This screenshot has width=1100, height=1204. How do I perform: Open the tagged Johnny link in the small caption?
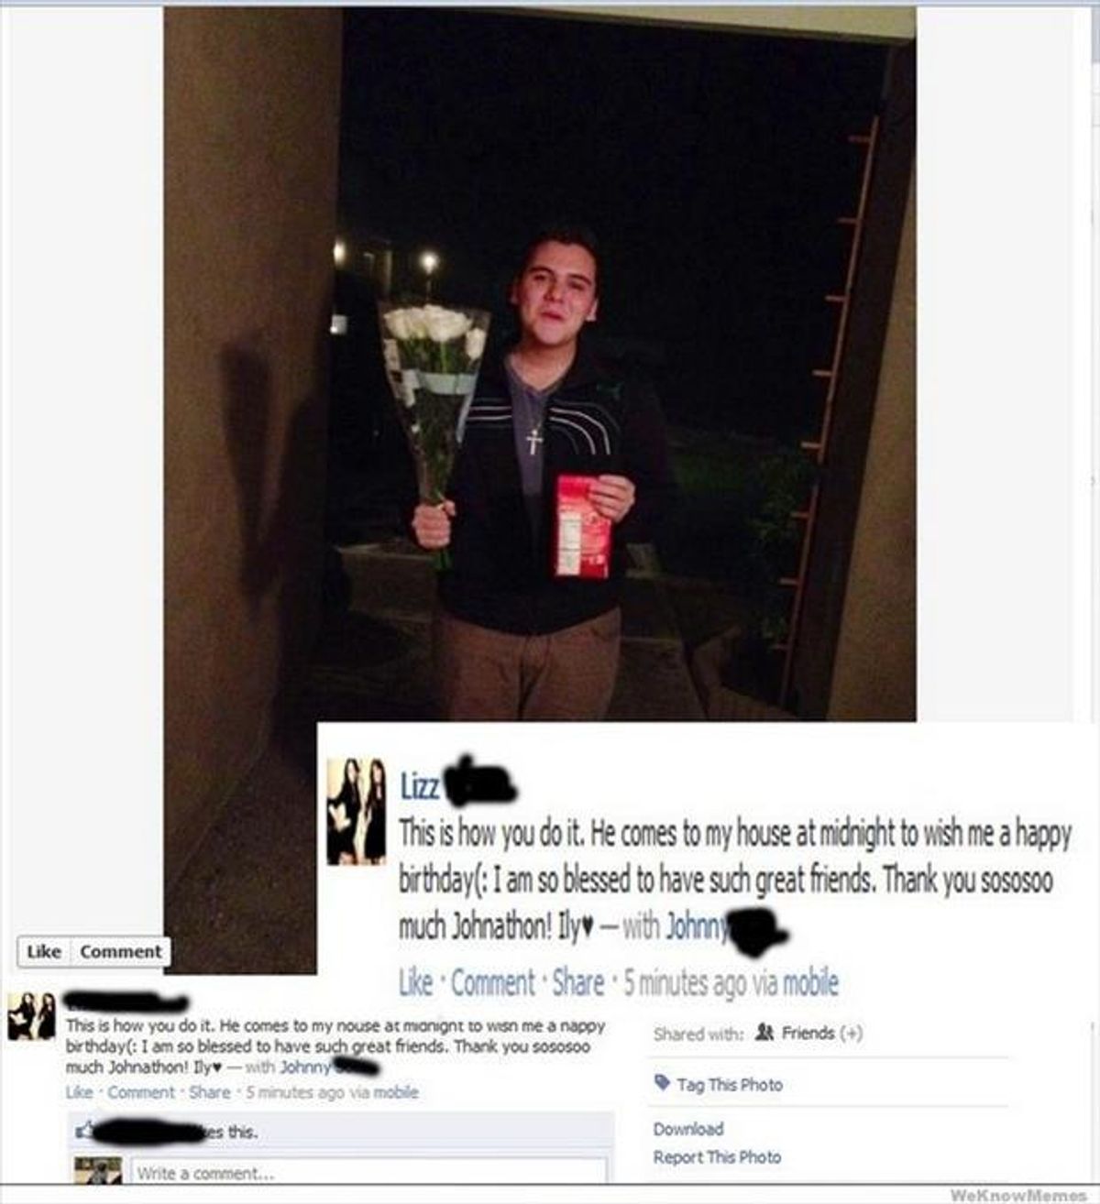pyautogui.click(x=304, y=1067)
